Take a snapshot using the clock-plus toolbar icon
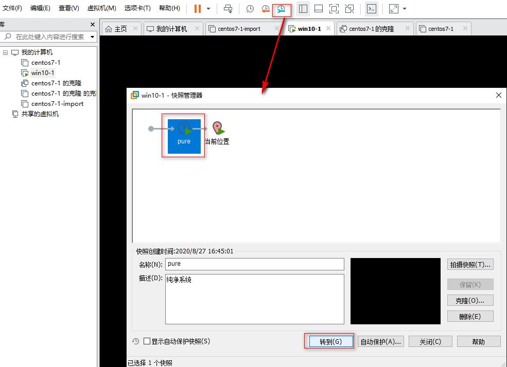This screenshot has height=367, width=507. point(250,9)
